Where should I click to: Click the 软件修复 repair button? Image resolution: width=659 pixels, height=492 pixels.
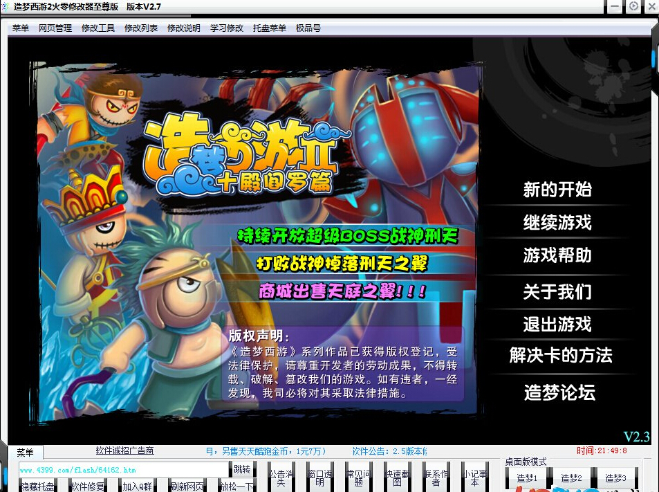[x=87, y=486]
